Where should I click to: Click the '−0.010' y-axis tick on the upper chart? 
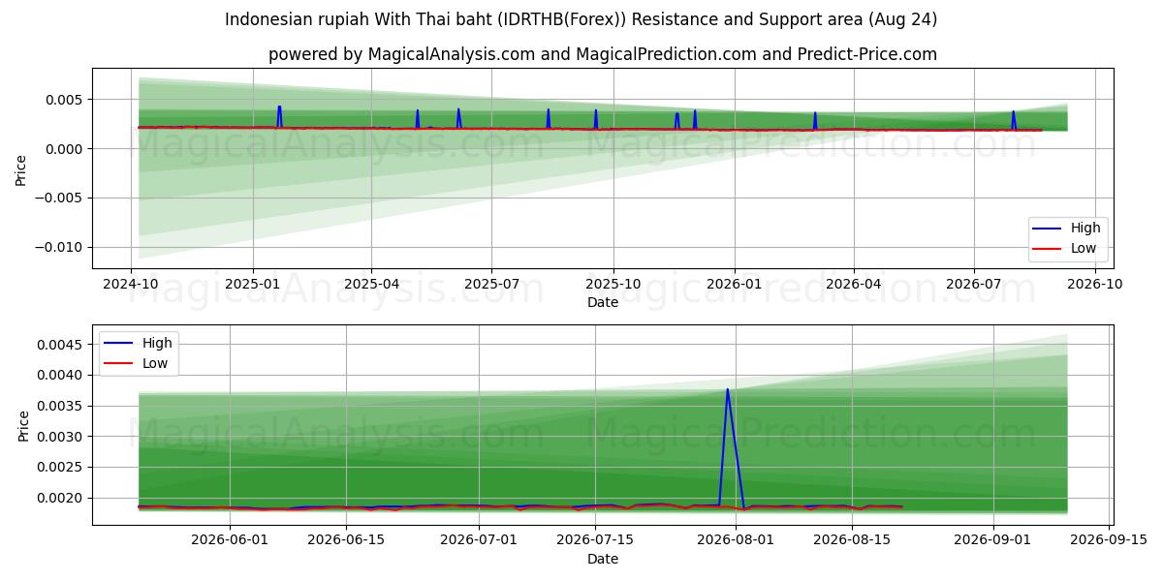pyautogui.click(x=61, y=247)
